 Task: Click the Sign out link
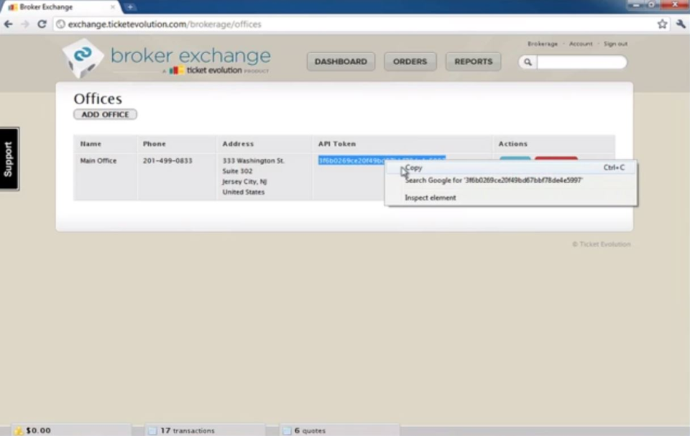(615, 44)
